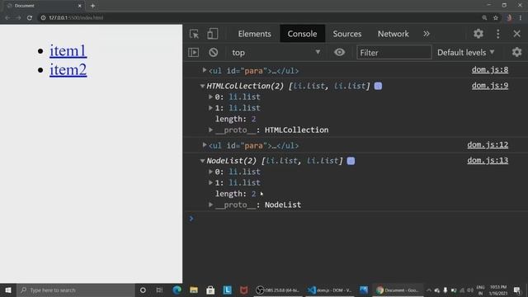Viewport: 528px width, 297px height.
Task: Open the DevTools three-dot menu
Action: pyautogui.click(x=498, y=34)
